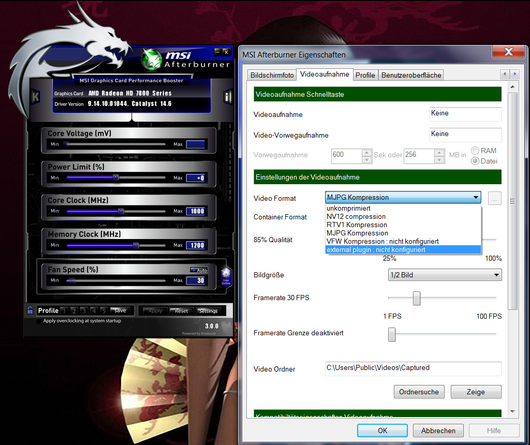Click the Videoaufnahme hotkey field

465,114
